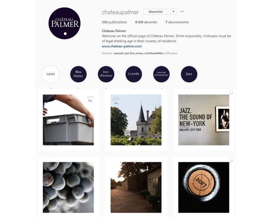View the 8 610 abonnés list
This screenshot has width=272, height=217.
(x=146, y=22)
